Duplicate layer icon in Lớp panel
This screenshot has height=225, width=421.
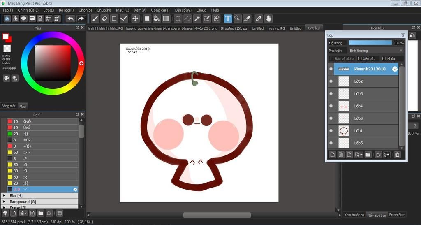point(378,155)
